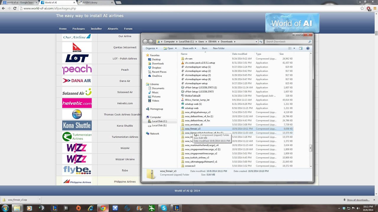Image resolution: width=378 pixels, height=212 pixels.
Task: Open woa_finnair_v3.zip download options arrow
Action: 39,200
